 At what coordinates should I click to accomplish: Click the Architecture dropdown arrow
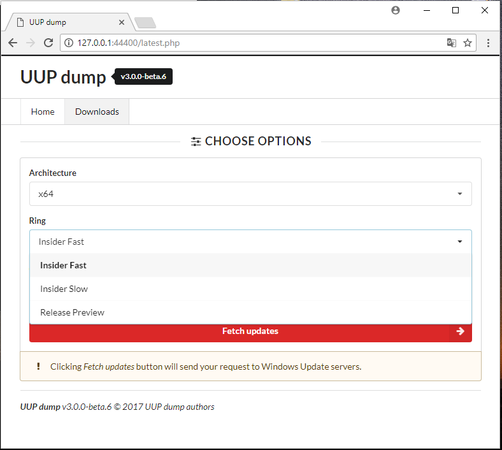460,194
